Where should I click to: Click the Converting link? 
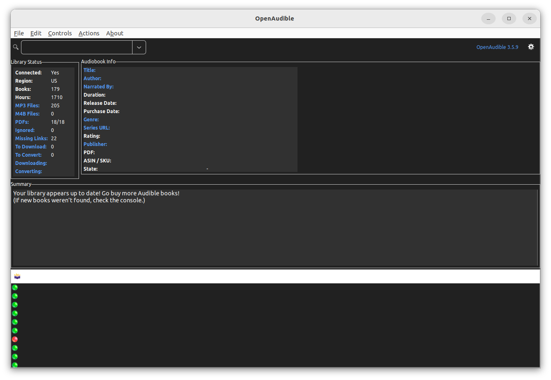click(x=29, y=171)
